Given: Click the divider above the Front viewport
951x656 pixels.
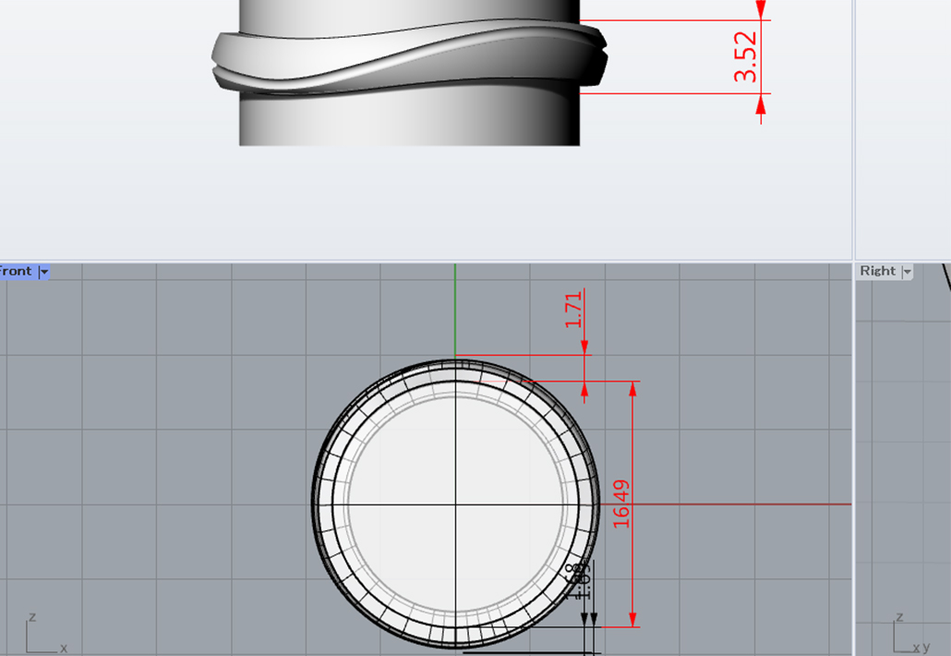Looking at the screenshot, I should pyautogui.click(x=425, y=261).
